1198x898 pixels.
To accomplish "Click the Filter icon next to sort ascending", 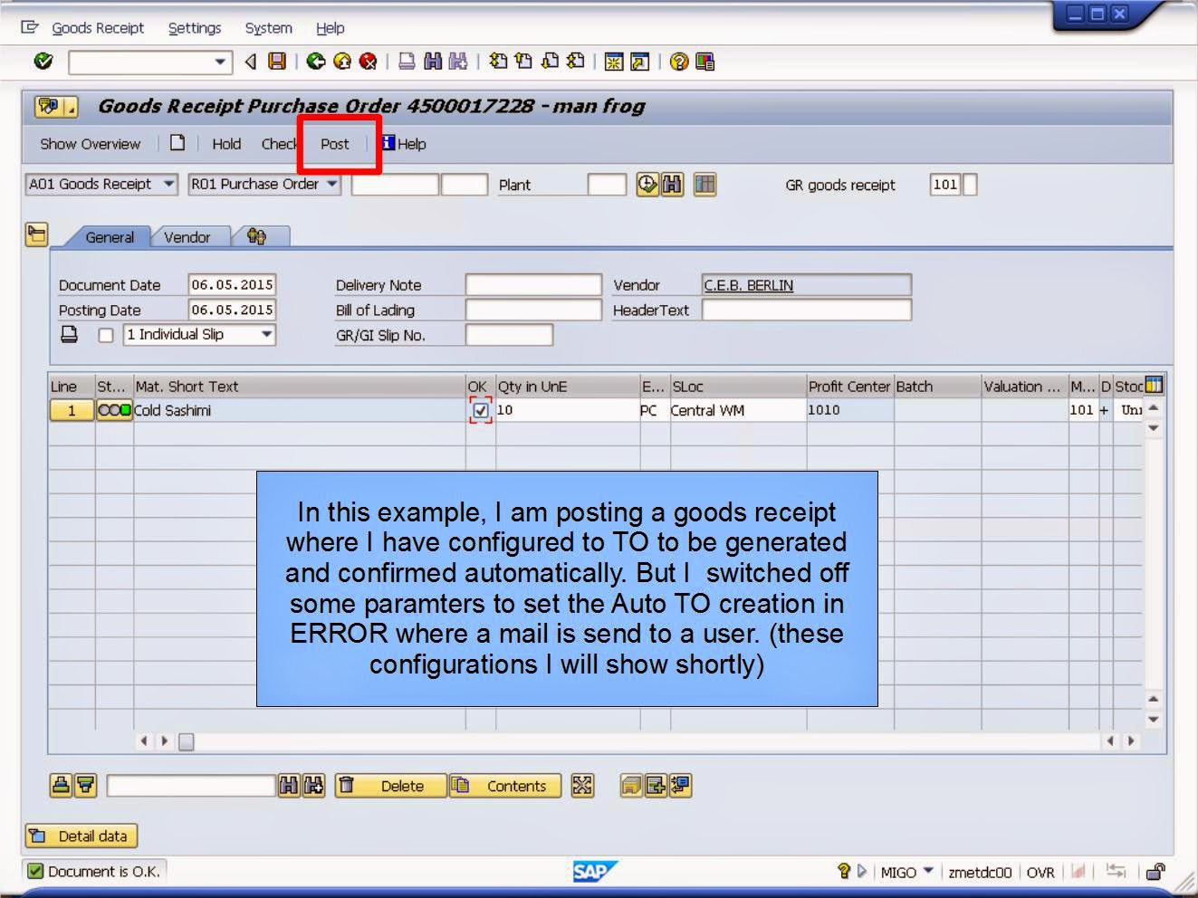I will (84, 785).
